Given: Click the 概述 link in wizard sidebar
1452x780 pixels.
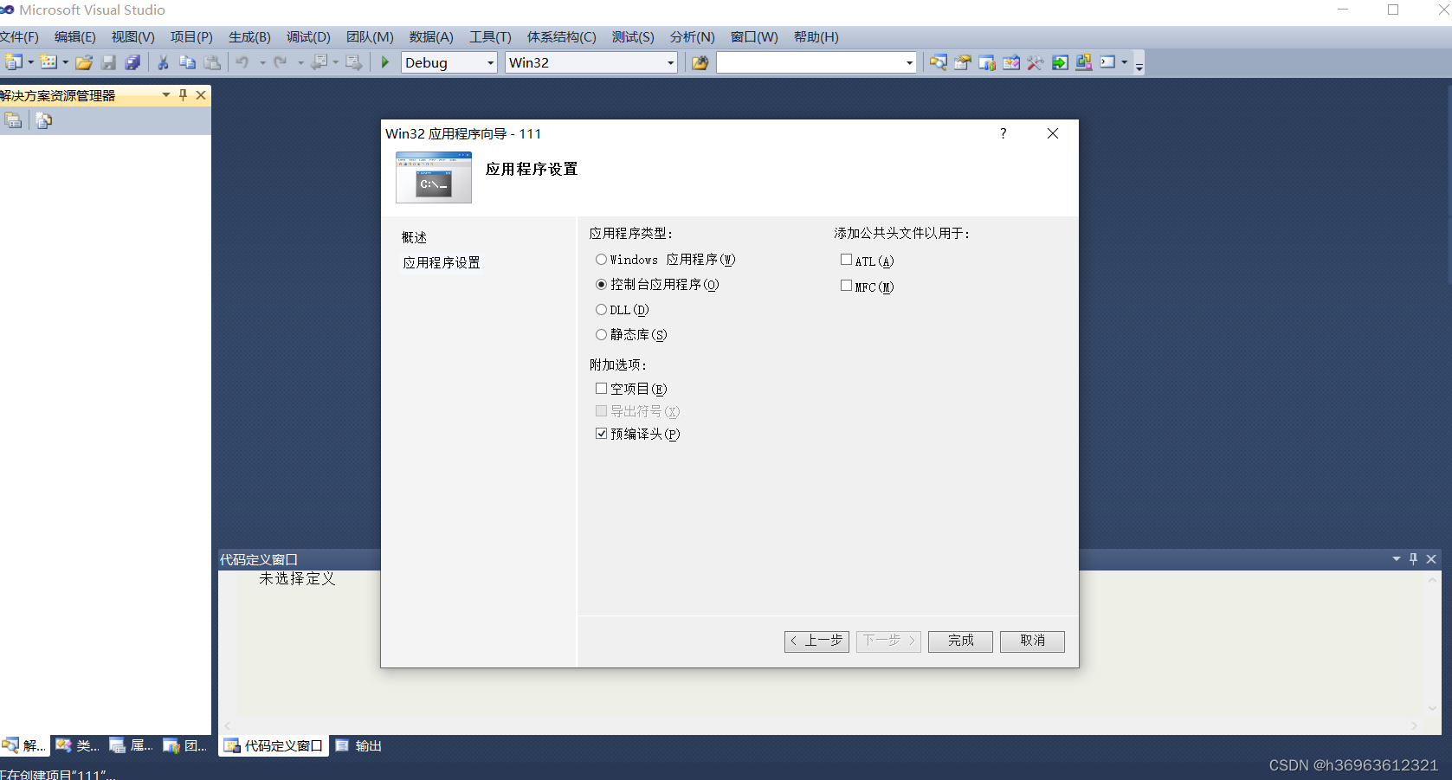Looking at the screenshot, I should point(415,237).
